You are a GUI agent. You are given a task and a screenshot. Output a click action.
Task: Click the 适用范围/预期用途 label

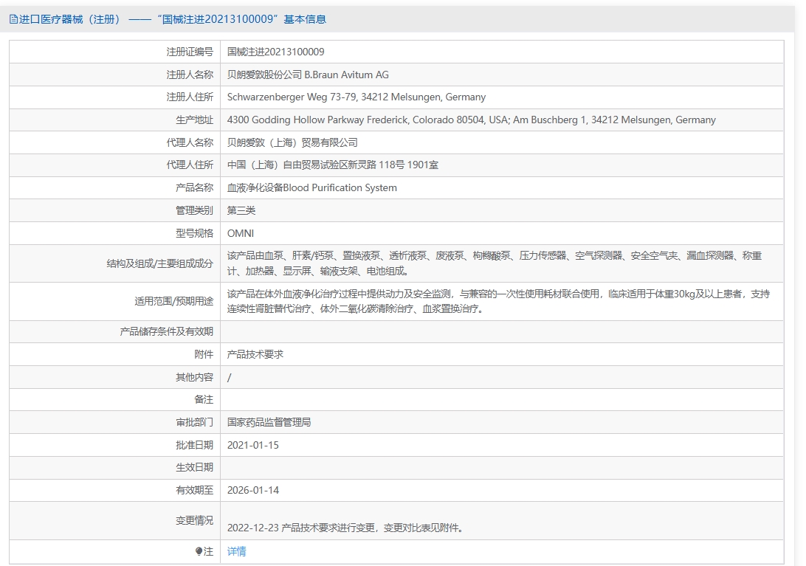pos(173,301)
